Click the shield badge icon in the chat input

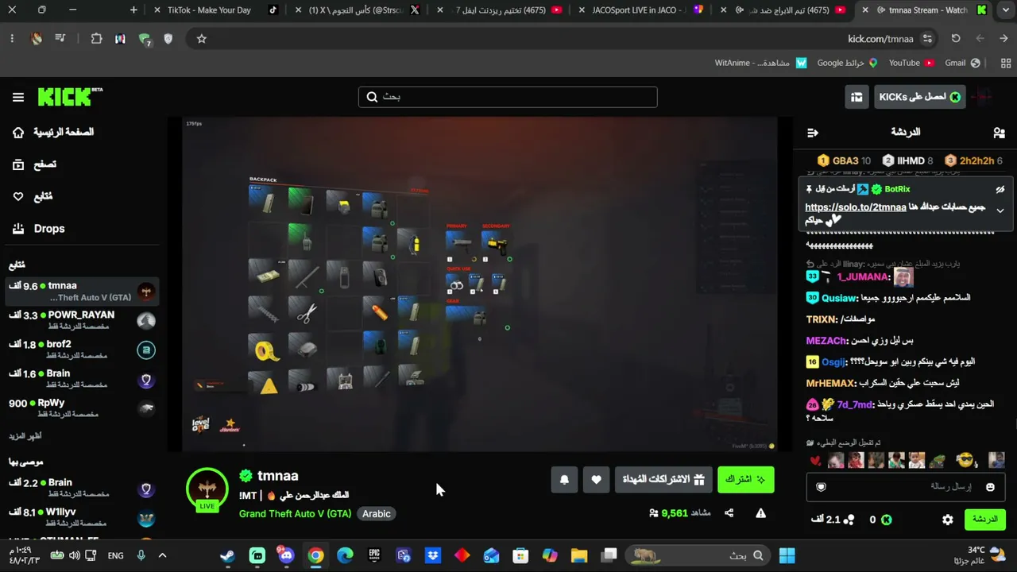pos(822,487)
